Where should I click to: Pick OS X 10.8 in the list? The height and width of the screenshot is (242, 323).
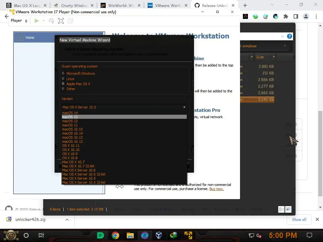[x=124, y=158]
